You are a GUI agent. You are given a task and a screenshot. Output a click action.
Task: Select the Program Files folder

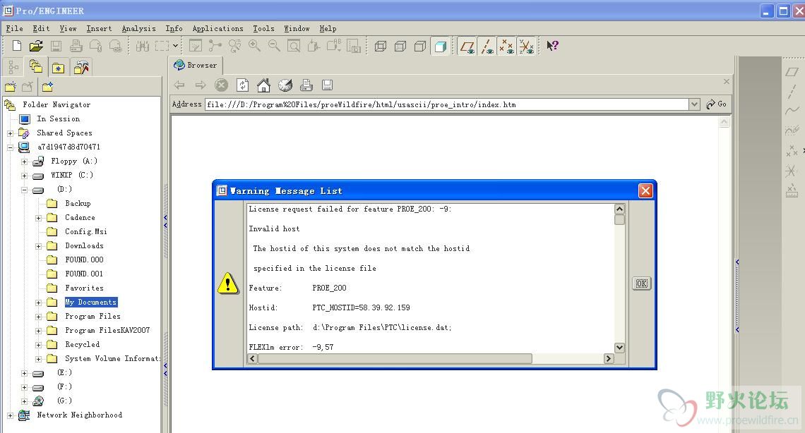point(93,317)
